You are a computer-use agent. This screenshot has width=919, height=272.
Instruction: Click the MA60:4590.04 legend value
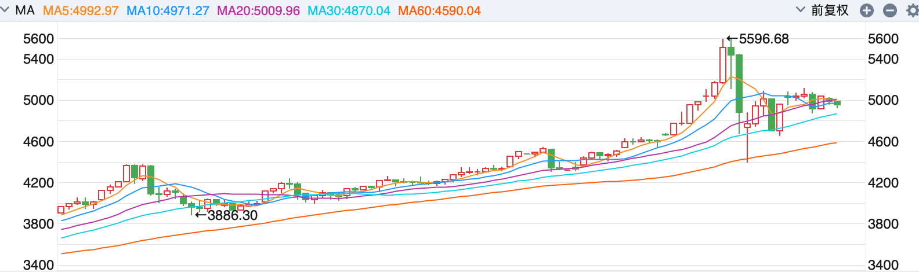(439, 10)
